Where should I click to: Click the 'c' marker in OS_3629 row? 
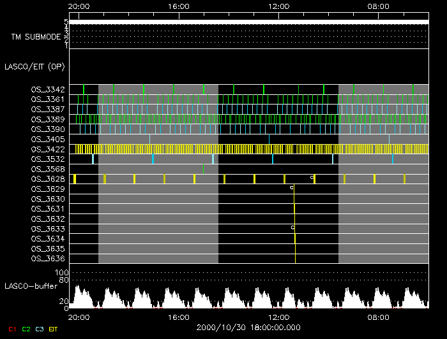click(x=292, y=188)
